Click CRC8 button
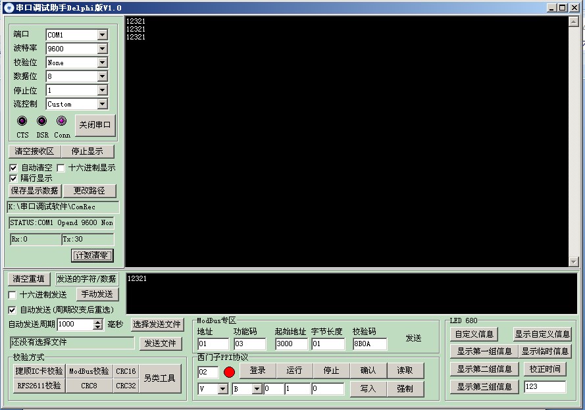 click(89, 386)
